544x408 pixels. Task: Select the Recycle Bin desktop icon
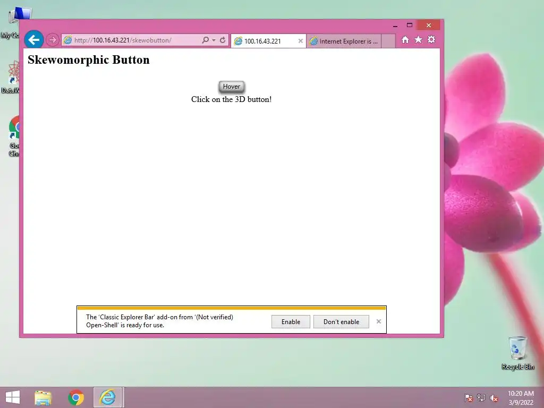[x=517, y=353]
